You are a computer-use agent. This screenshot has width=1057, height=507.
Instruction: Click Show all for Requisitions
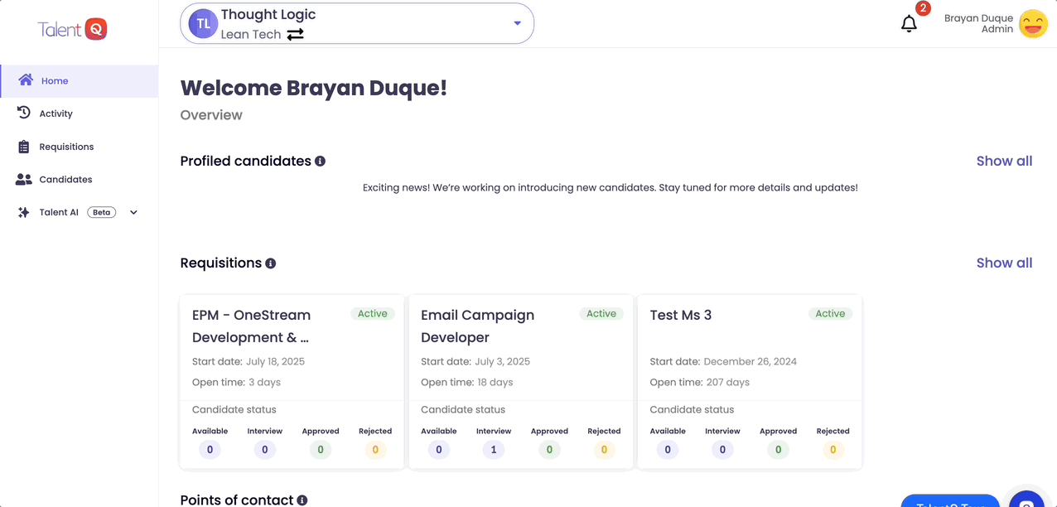click(x=1004, y=263)
